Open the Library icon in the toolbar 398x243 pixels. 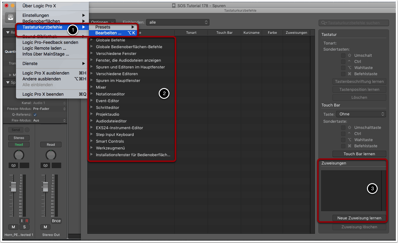(x=10, y=17)
